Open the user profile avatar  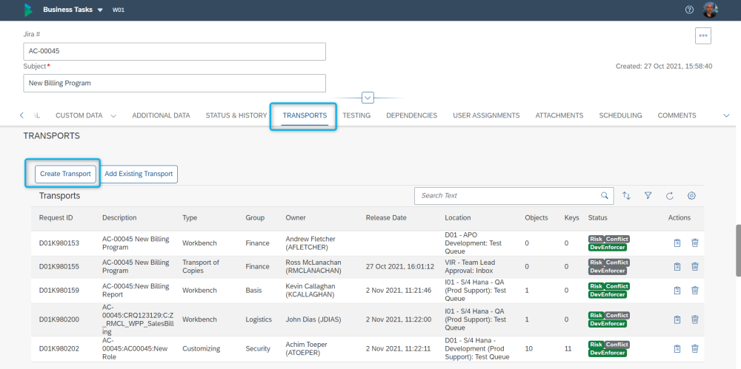pos(711,10)
